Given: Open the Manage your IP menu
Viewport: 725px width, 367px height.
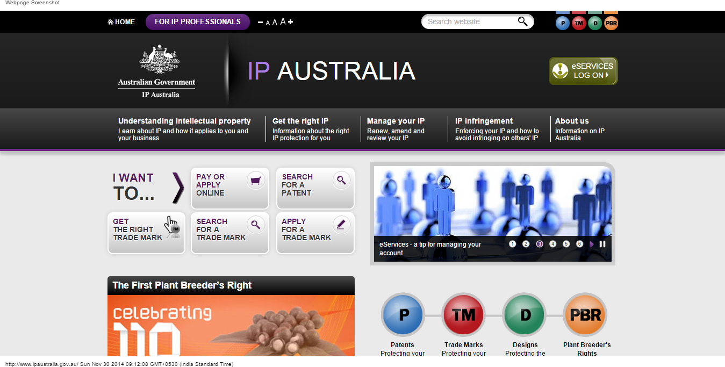Looking at the screenshot, I should coord(395,121).
